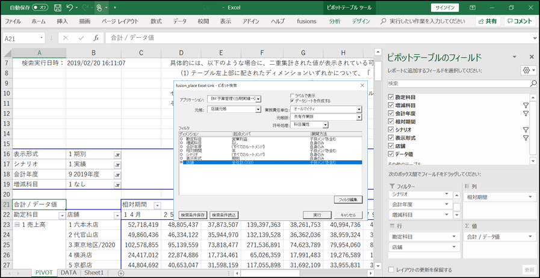Click the 増減科目 field filter funnel
This screenshot has height=278, width=540.
(526, 106)
